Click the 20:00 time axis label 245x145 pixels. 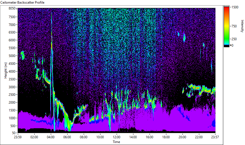182,137
